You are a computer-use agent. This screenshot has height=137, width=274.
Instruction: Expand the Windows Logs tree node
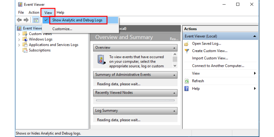pyautogui.click(x=19, y=40)
